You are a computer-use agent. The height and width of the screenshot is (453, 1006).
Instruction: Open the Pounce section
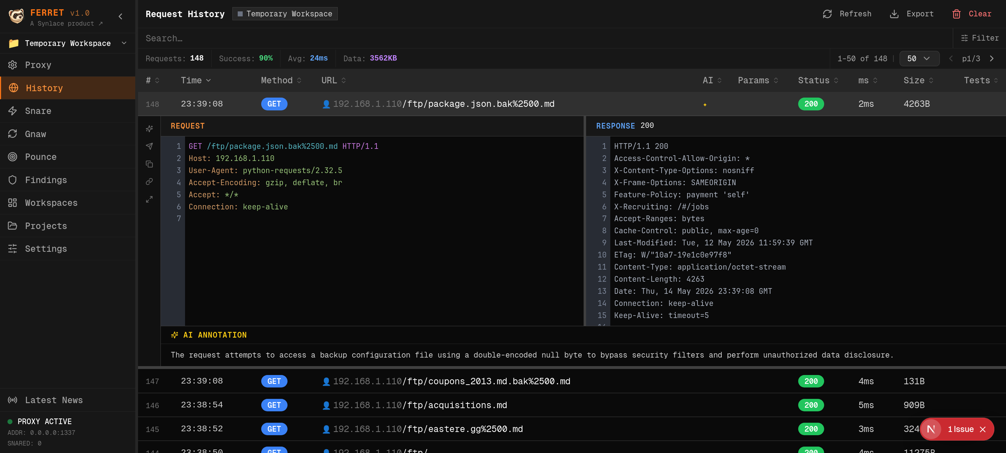pos(68,157)
